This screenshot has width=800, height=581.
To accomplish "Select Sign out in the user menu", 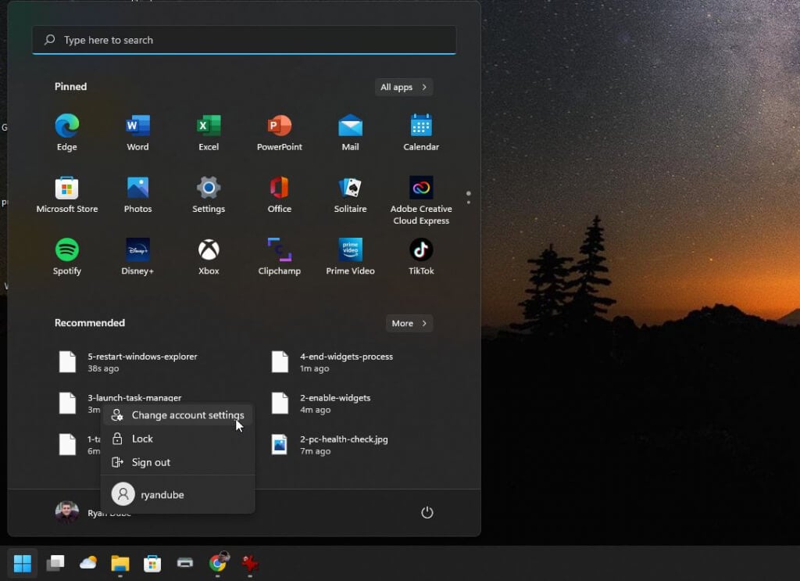I will coord(151,462).
